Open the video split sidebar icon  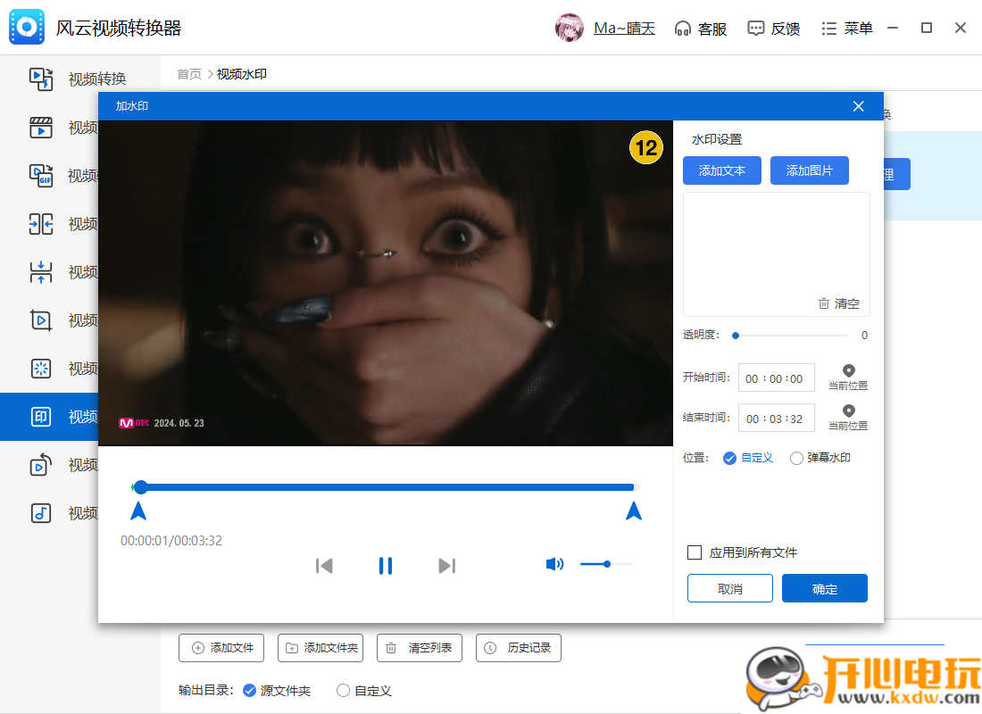(41, 224)
